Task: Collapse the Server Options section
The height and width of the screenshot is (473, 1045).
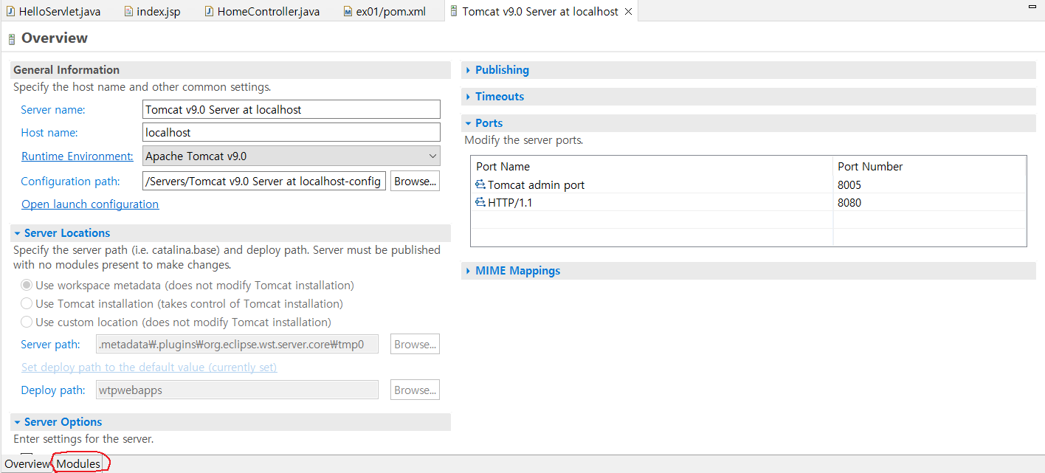Action: [x=17, y=422]
